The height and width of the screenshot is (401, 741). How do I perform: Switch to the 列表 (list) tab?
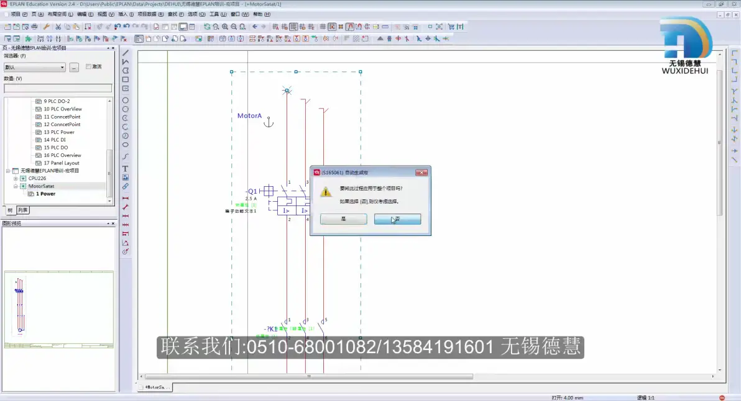click(22, 210)
